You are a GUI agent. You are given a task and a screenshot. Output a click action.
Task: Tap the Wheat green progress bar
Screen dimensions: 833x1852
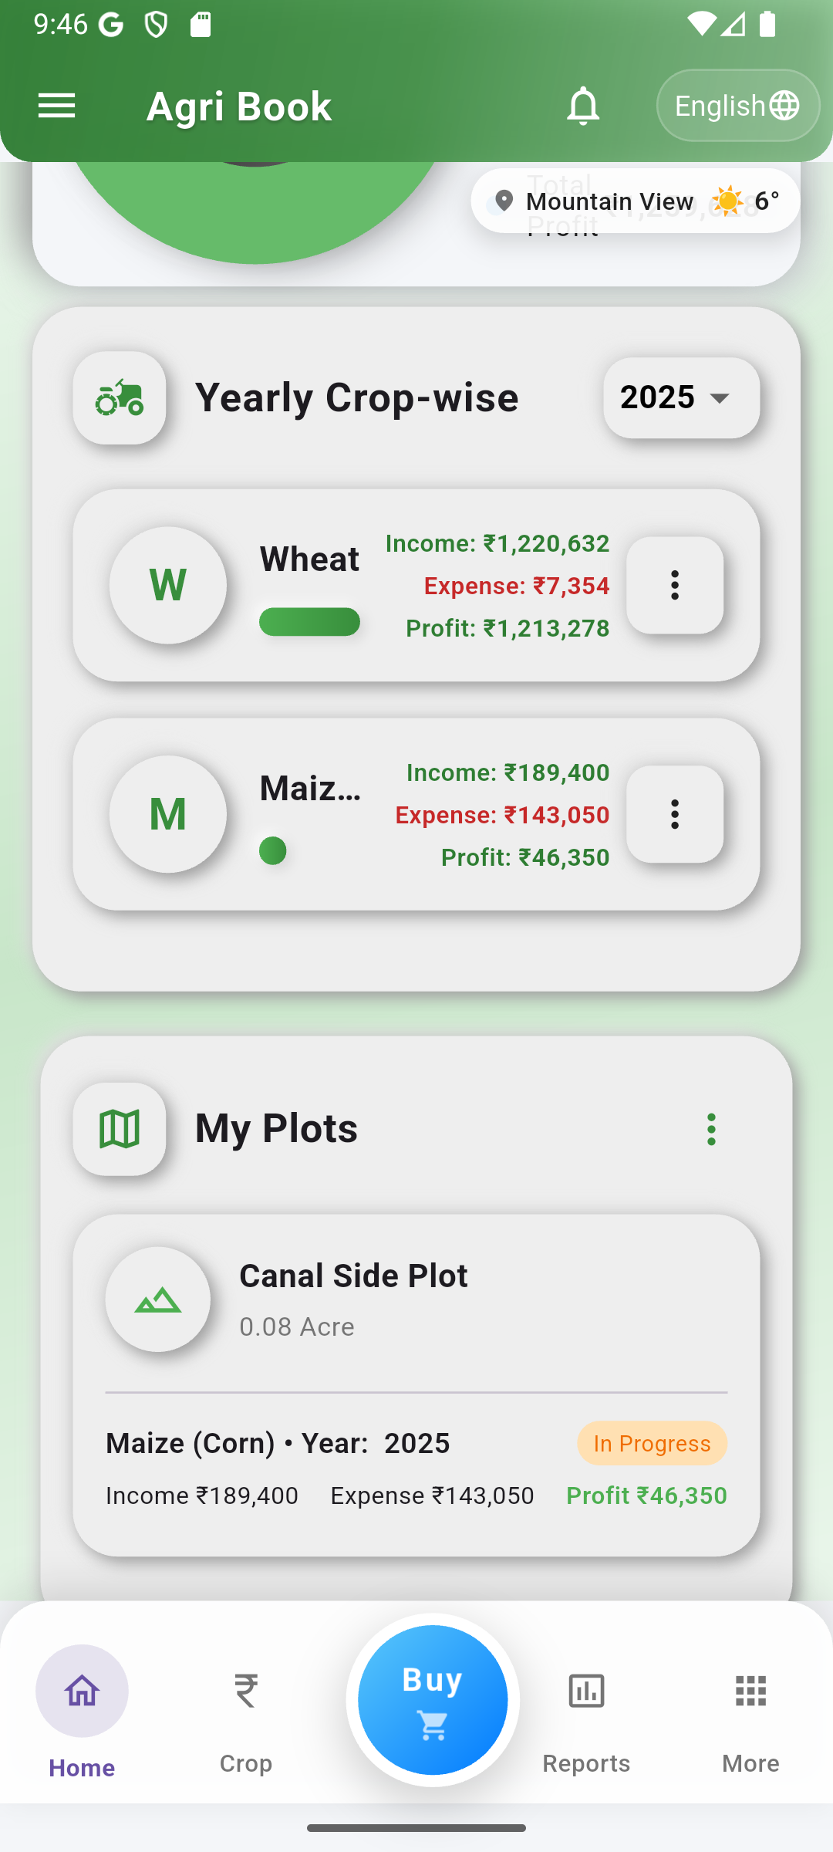309,622
